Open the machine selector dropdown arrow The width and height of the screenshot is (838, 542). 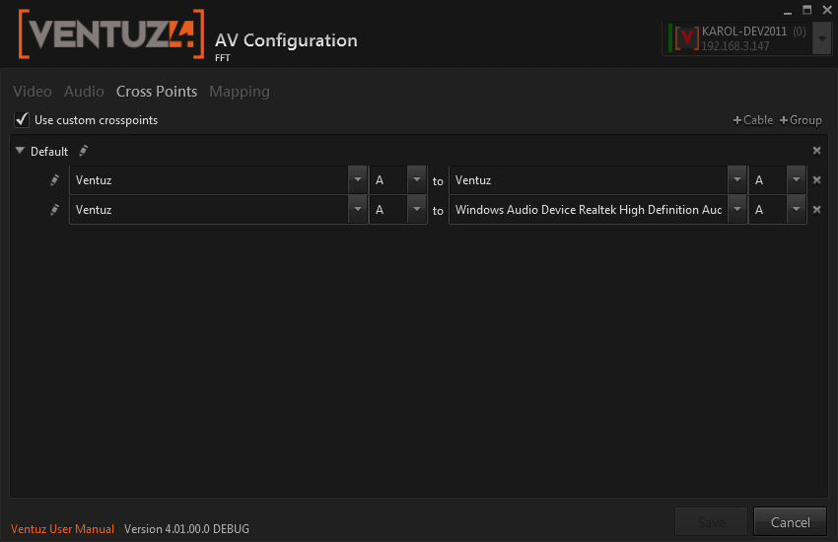tap(821, 39)
